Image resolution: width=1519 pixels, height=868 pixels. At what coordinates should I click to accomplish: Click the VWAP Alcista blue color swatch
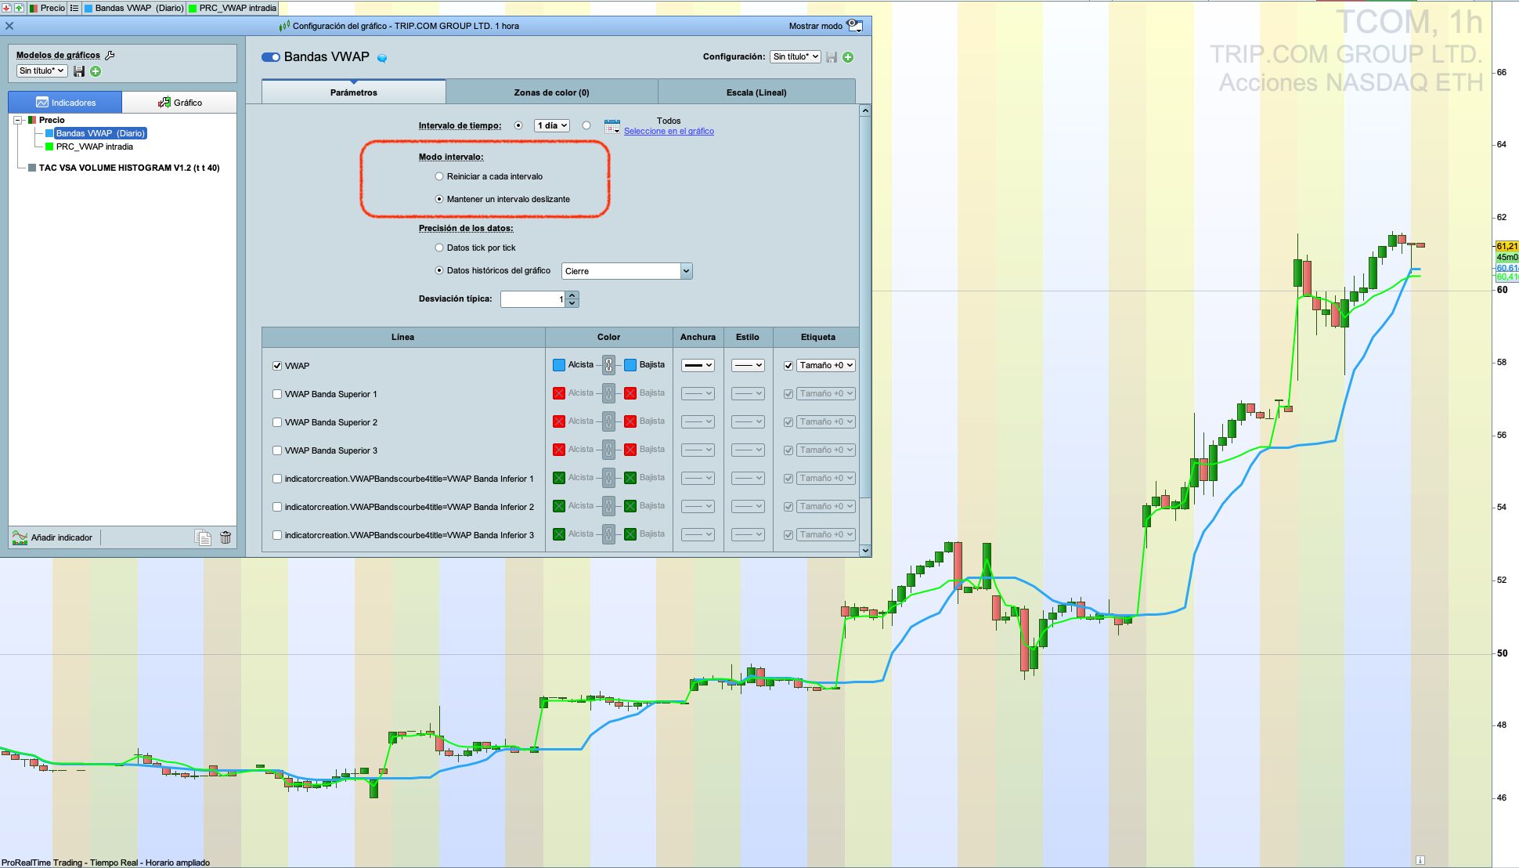[559, 365]
